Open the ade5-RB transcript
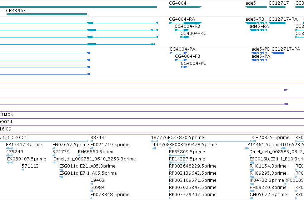The width and height of the screenshot is (304, 200). click(x=256, y=23)
